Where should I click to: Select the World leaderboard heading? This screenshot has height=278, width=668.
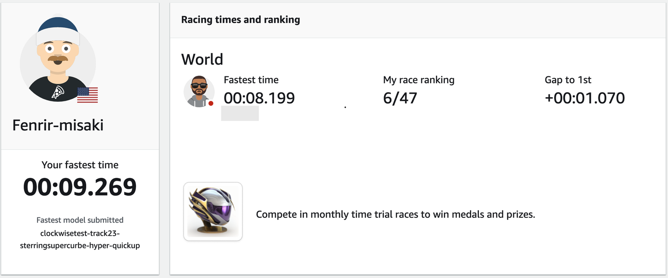point(202,59)
